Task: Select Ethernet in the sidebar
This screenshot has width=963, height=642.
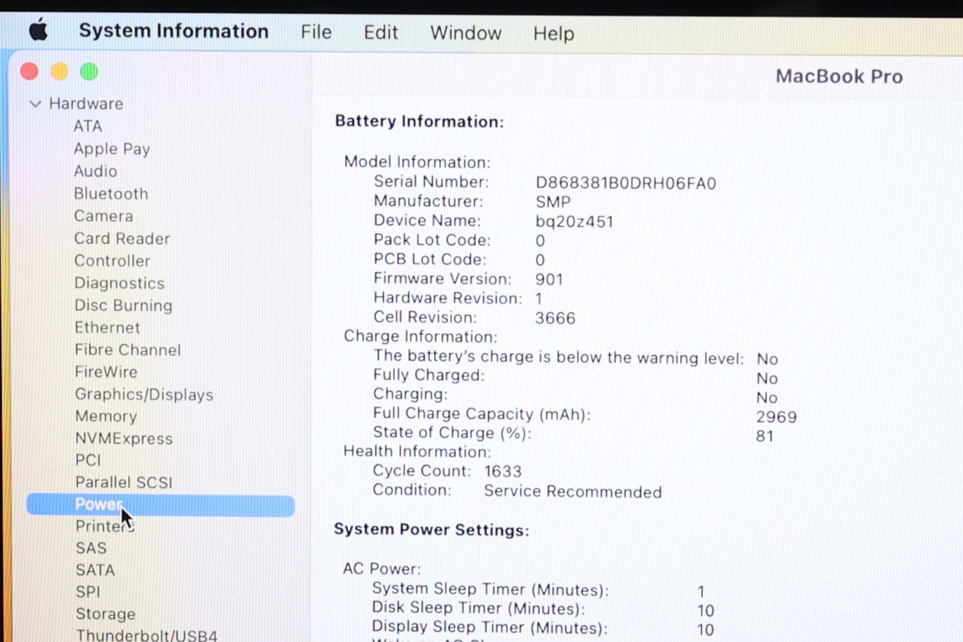Action: [107, 328]
